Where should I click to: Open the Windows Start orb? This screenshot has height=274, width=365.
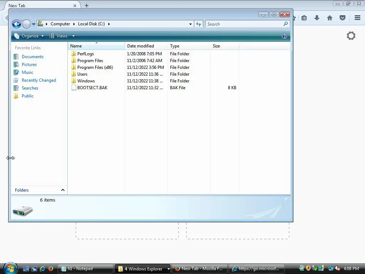[10, 269]
